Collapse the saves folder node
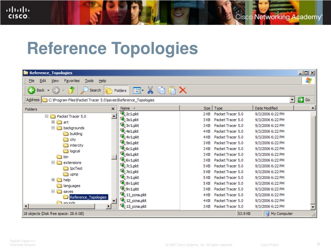Screen dimensions: 331x248 (x=53, y=191)
